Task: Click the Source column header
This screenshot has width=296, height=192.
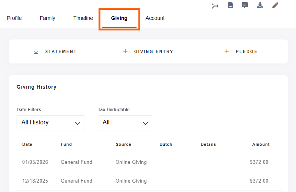Action: [123, 144]
